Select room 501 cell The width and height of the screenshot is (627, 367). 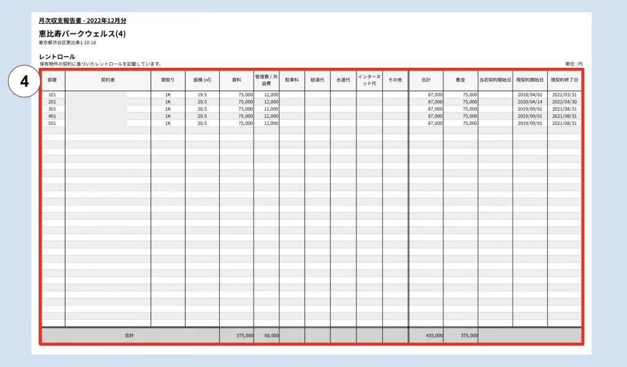pyautogui.click(x=53, y=124)
